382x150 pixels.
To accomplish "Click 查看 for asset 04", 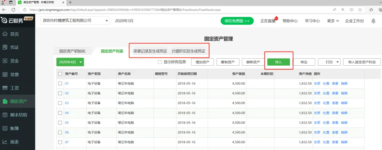I will [x=335, y=113].
